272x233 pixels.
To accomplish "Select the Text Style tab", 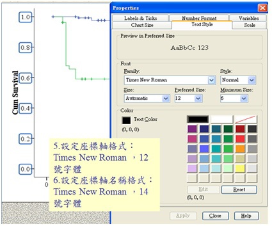I will click(202, 24).
